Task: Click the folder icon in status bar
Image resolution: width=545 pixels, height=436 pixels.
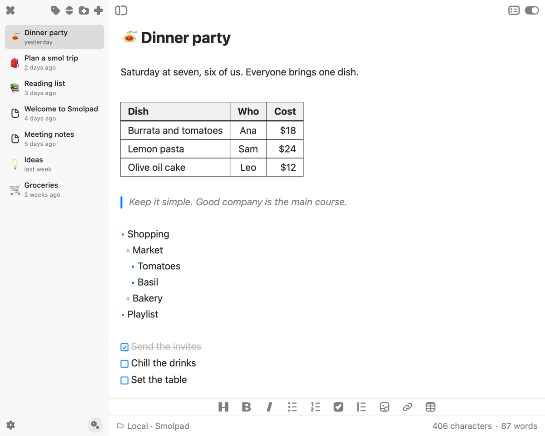Action: pyautogui.click(x=120, y=426)
